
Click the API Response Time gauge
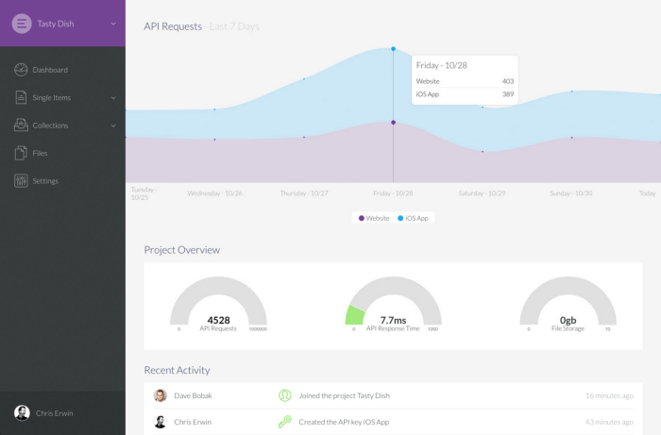(x=394, y=304)
